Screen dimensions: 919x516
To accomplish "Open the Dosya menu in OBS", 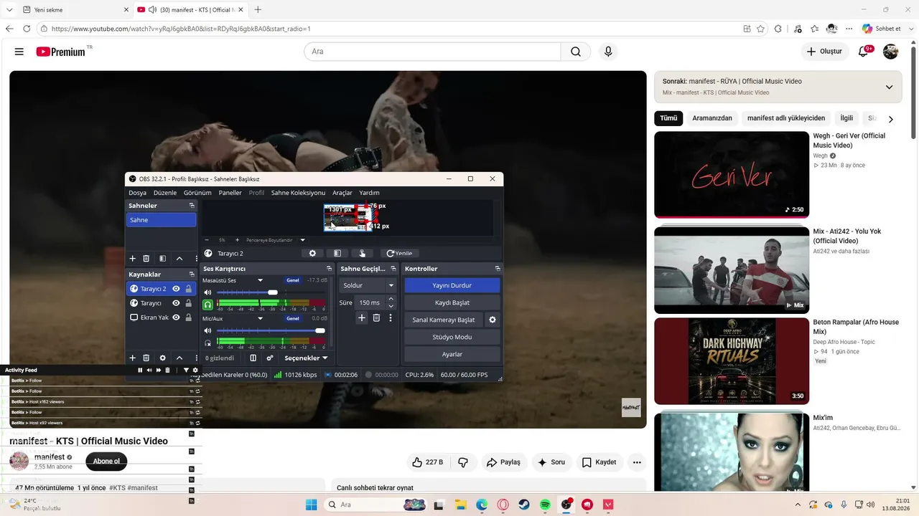I will click(137, 193).
